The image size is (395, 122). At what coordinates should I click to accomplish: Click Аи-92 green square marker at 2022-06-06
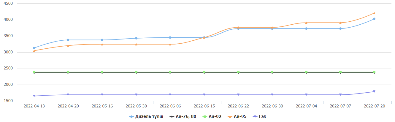point(170,72)
